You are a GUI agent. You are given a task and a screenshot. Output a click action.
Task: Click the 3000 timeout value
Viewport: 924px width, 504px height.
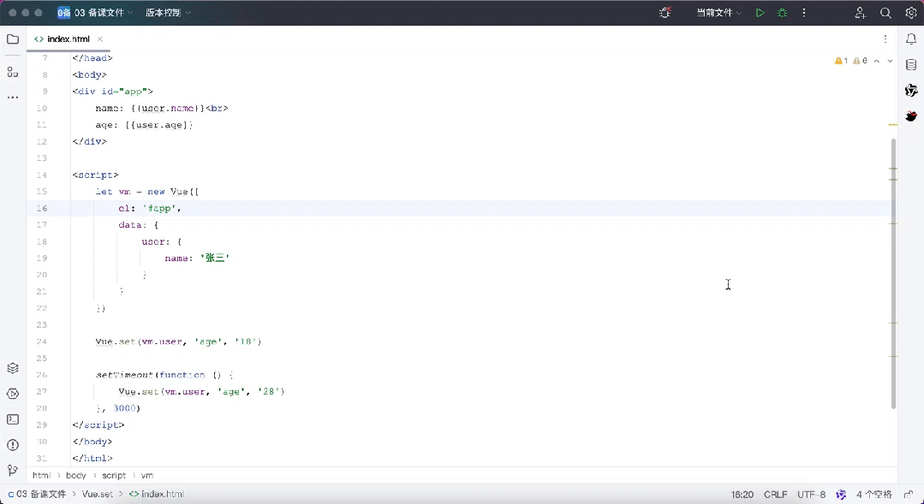(124, 408)
